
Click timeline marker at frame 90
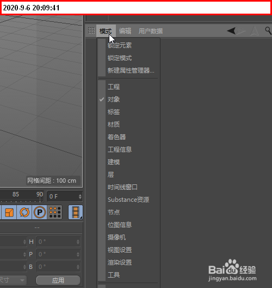[x=40, y=194]
